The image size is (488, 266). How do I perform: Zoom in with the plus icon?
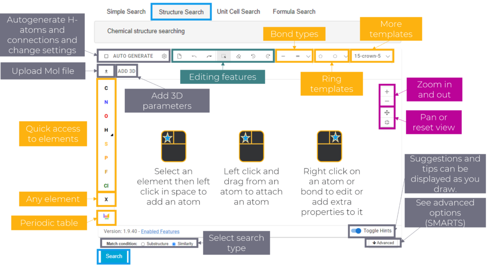(x=386, y=92)
